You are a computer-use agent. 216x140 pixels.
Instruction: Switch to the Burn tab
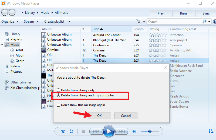(183, 13)
